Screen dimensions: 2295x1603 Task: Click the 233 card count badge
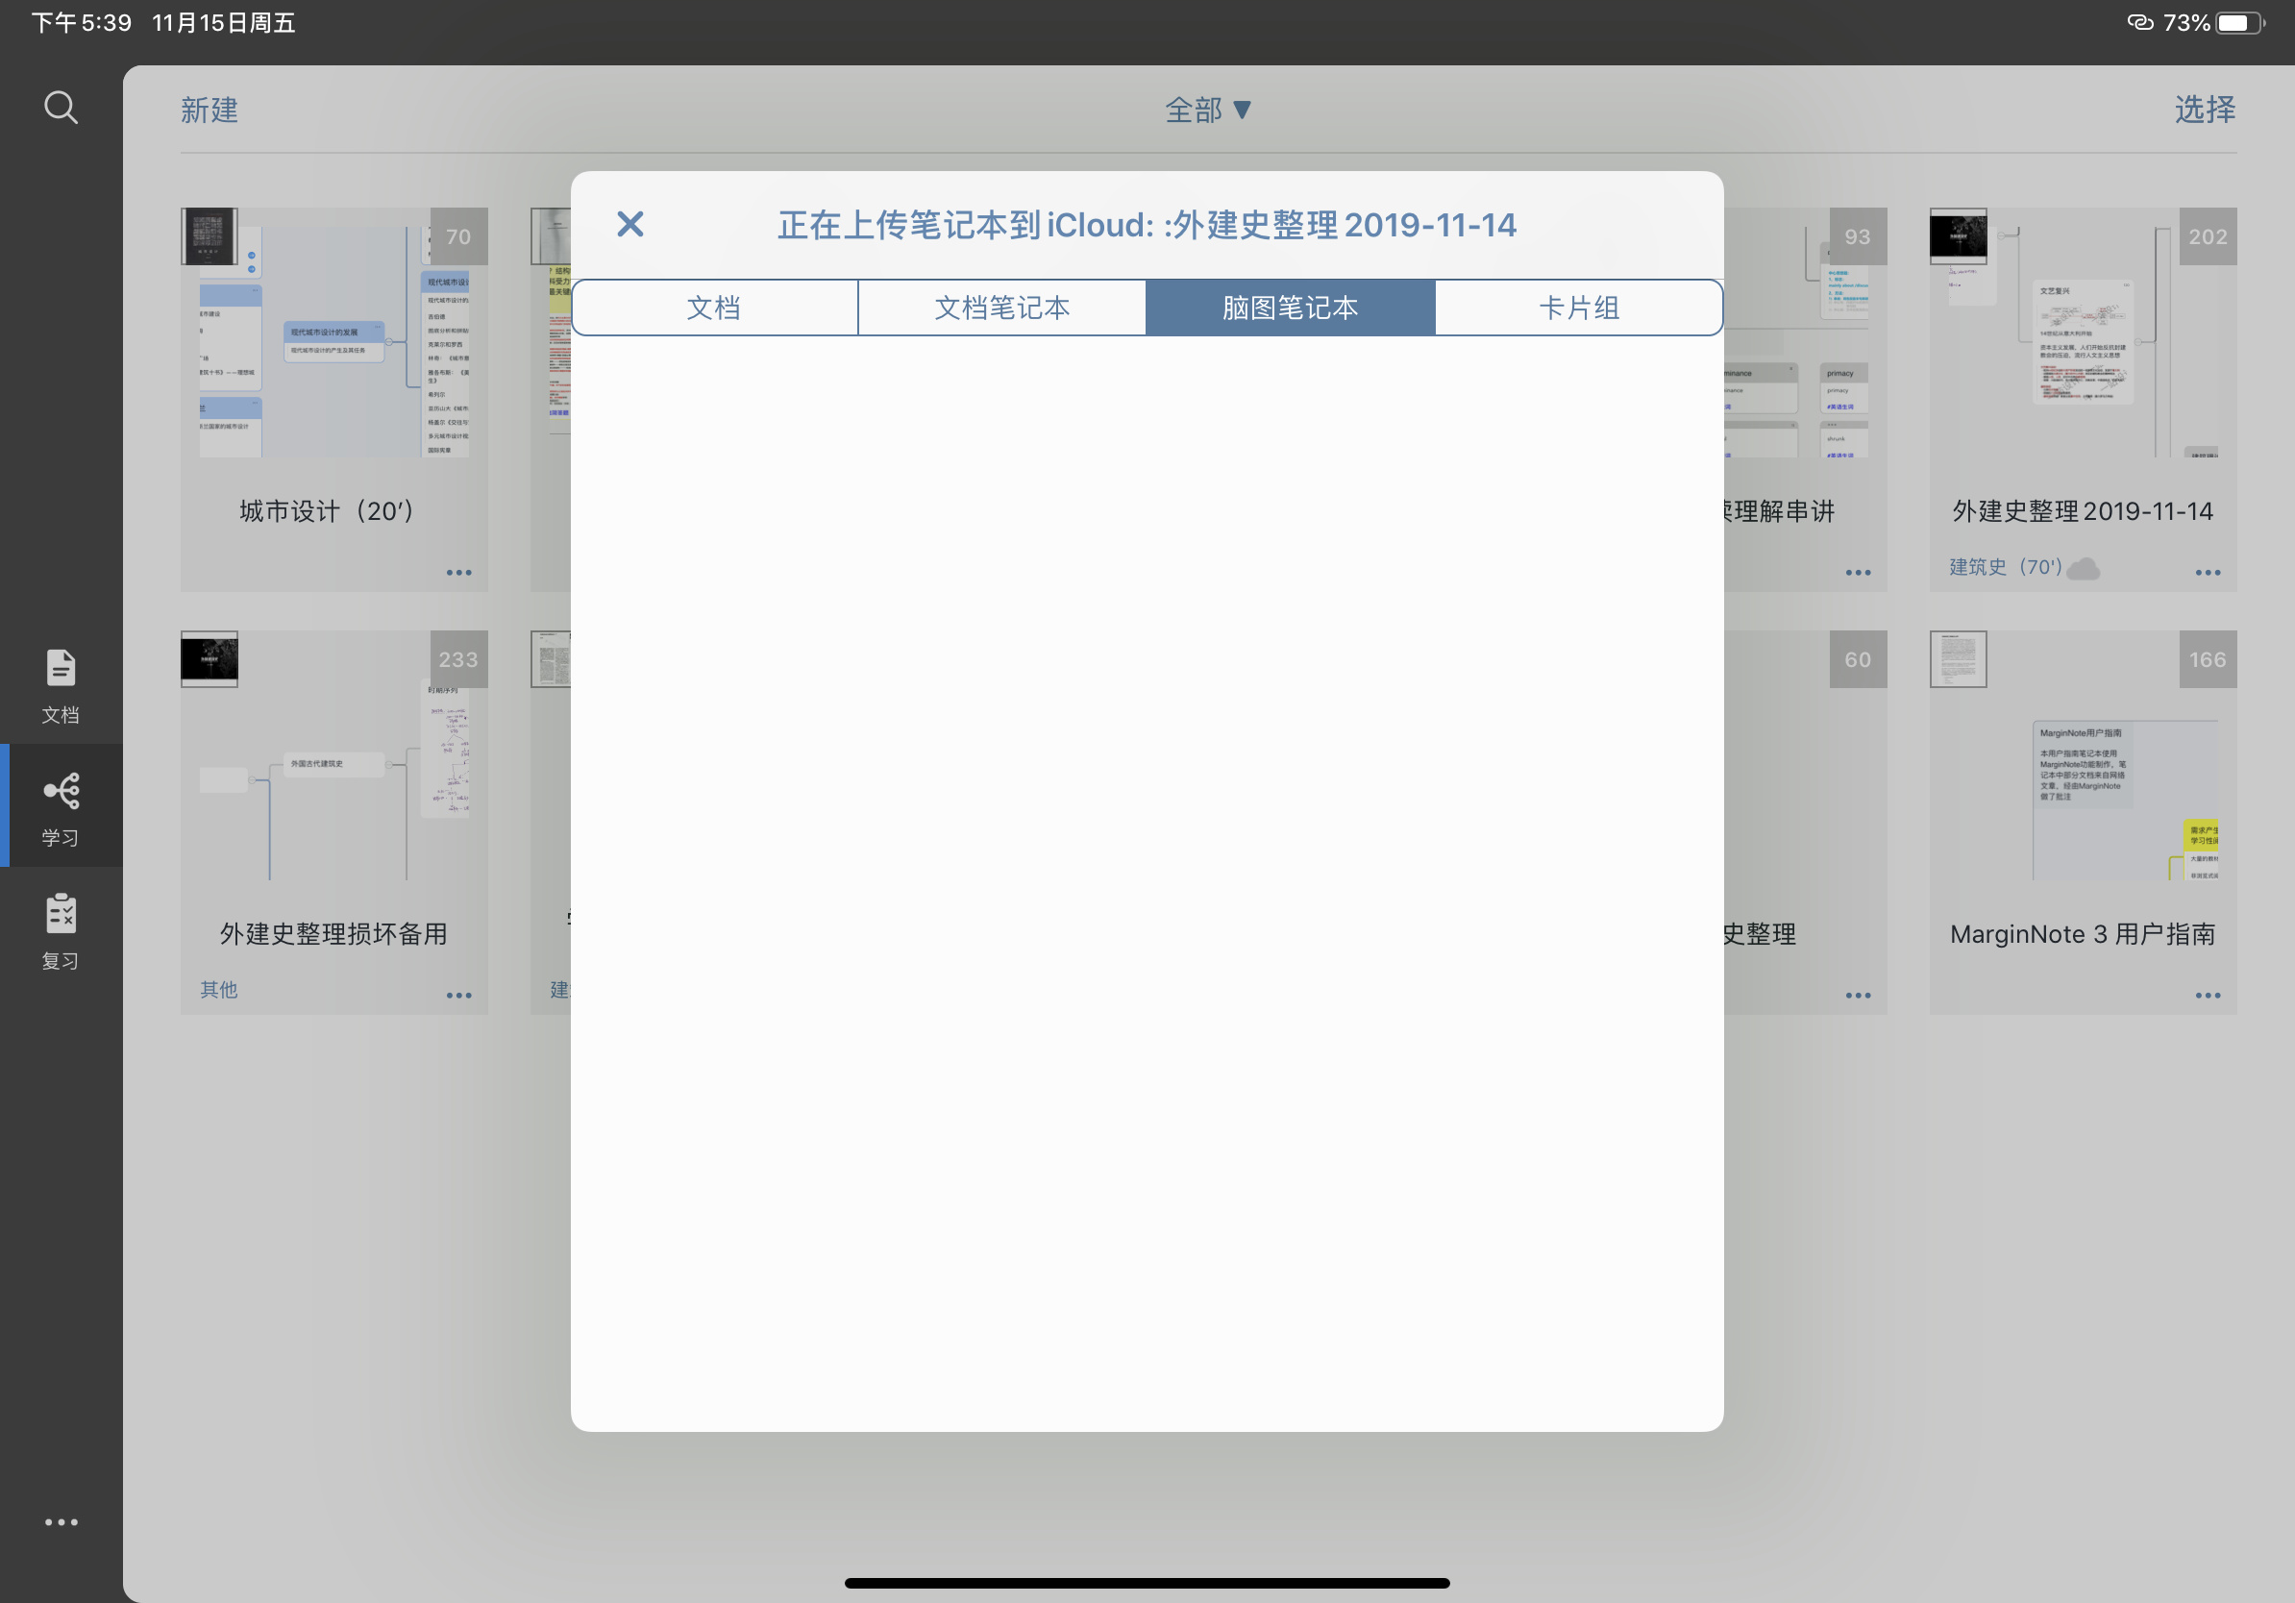pos(458,659)
